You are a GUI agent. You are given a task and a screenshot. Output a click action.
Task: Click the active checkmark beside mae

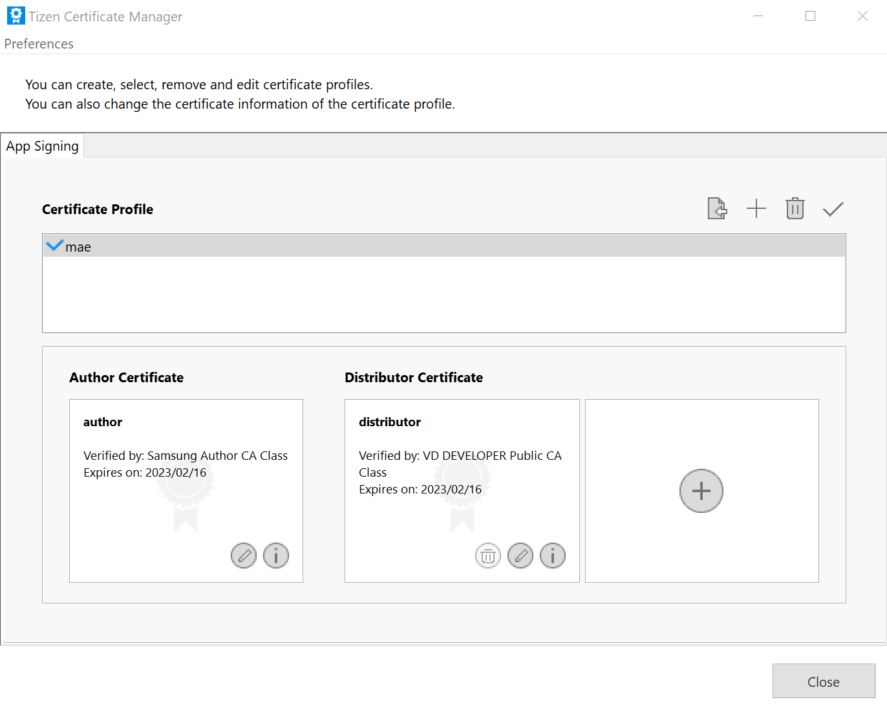(x=55, y=245)
